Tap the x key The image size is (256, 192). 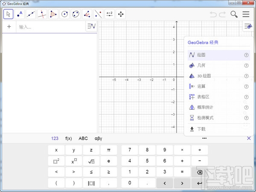tap(56, 150)
